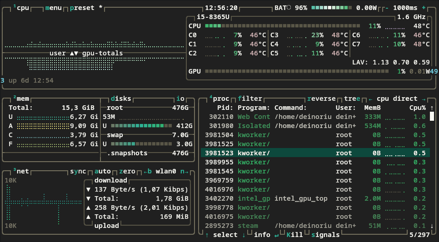Click the wlan0 interface name
439x242 pixels.
click(166, 171)
